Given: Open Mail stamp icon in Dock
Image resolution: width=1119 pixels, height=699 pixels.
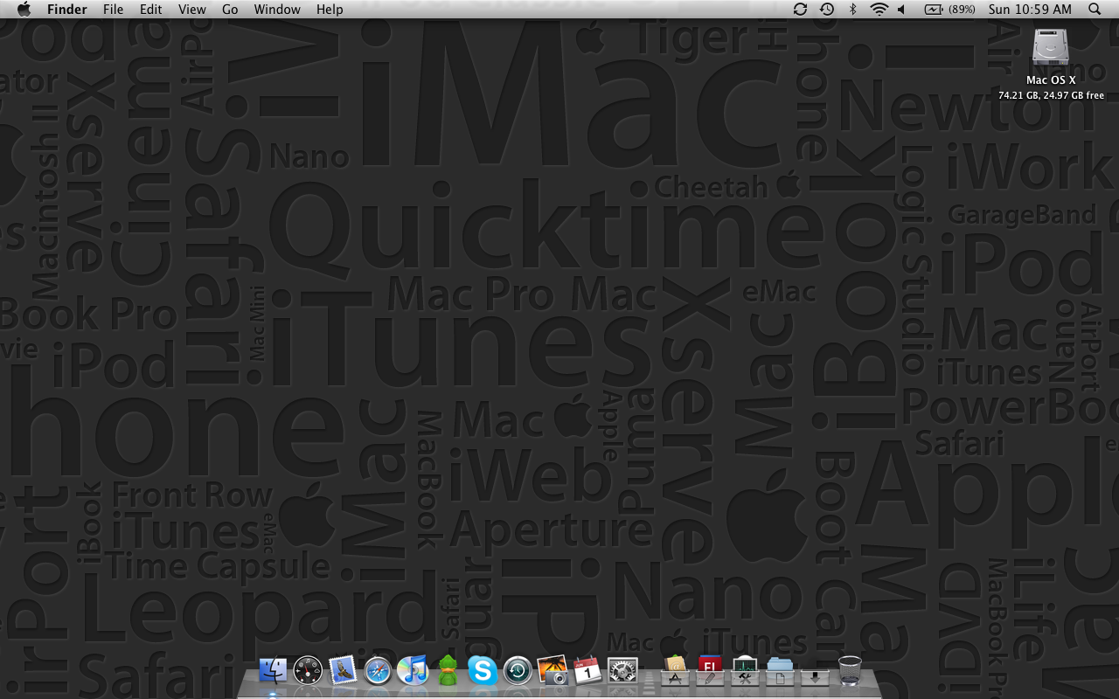Looking at the screenshot, I should pos(343,671).
